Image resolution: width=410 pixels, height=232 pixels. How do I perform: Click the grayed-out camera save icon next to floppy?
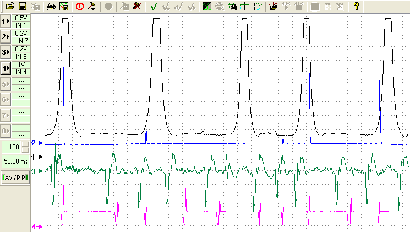pos(35,6)
